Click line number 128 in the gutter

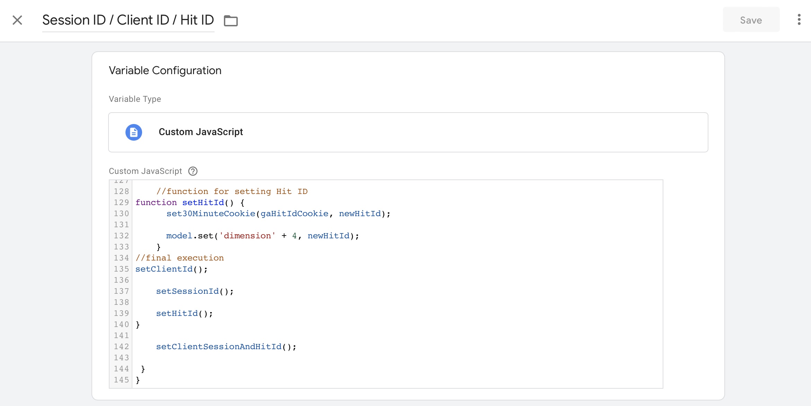click(x=121, y=192)
